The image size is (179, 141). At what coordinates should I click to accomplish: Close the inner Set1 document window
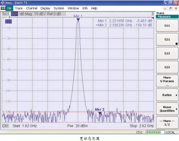point(176,8)
